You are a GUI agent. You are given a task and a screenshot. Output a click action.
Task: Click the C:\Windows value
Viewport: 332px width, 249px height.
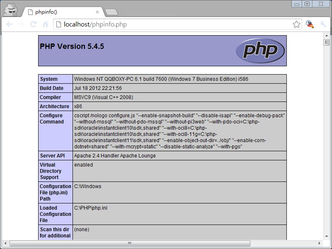pos(88,186)
